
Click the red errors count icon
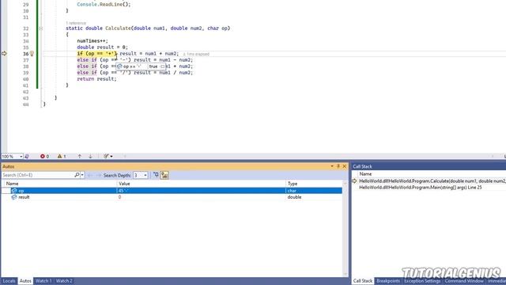[x=42, y=157]
